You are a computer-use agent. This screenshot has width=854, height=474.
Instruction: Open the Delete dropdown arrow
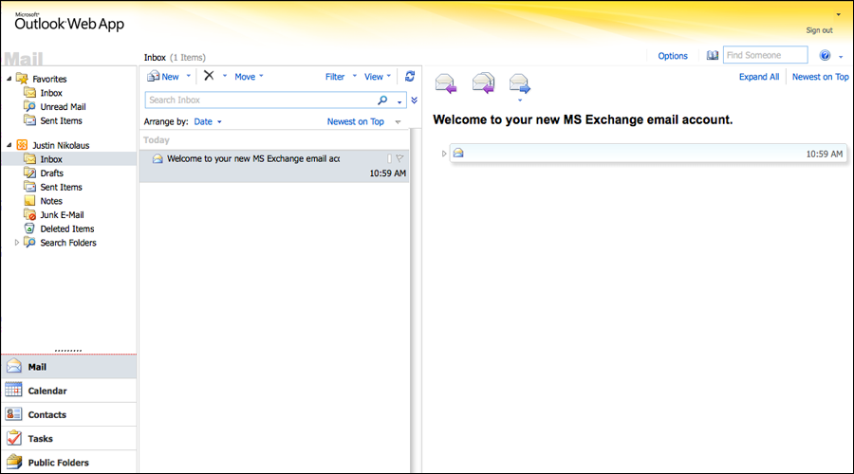(x=224, y=76)
